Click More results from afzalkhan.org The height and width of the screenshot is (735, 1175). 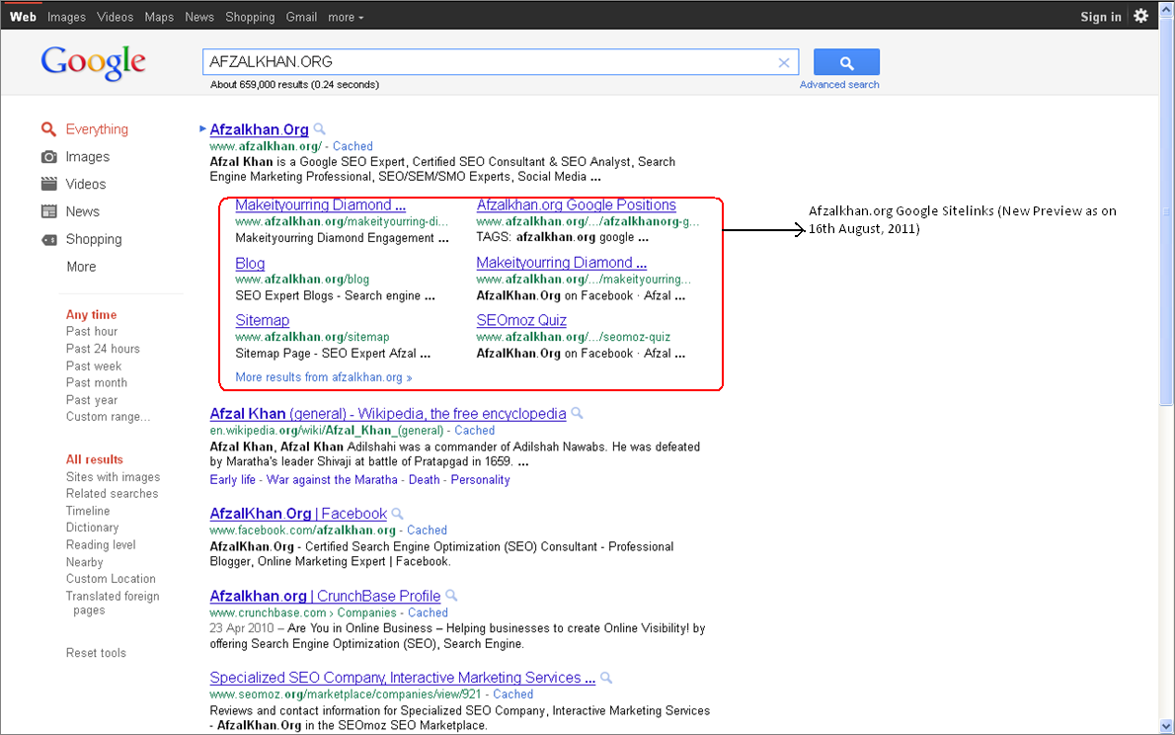coord(324,377)
